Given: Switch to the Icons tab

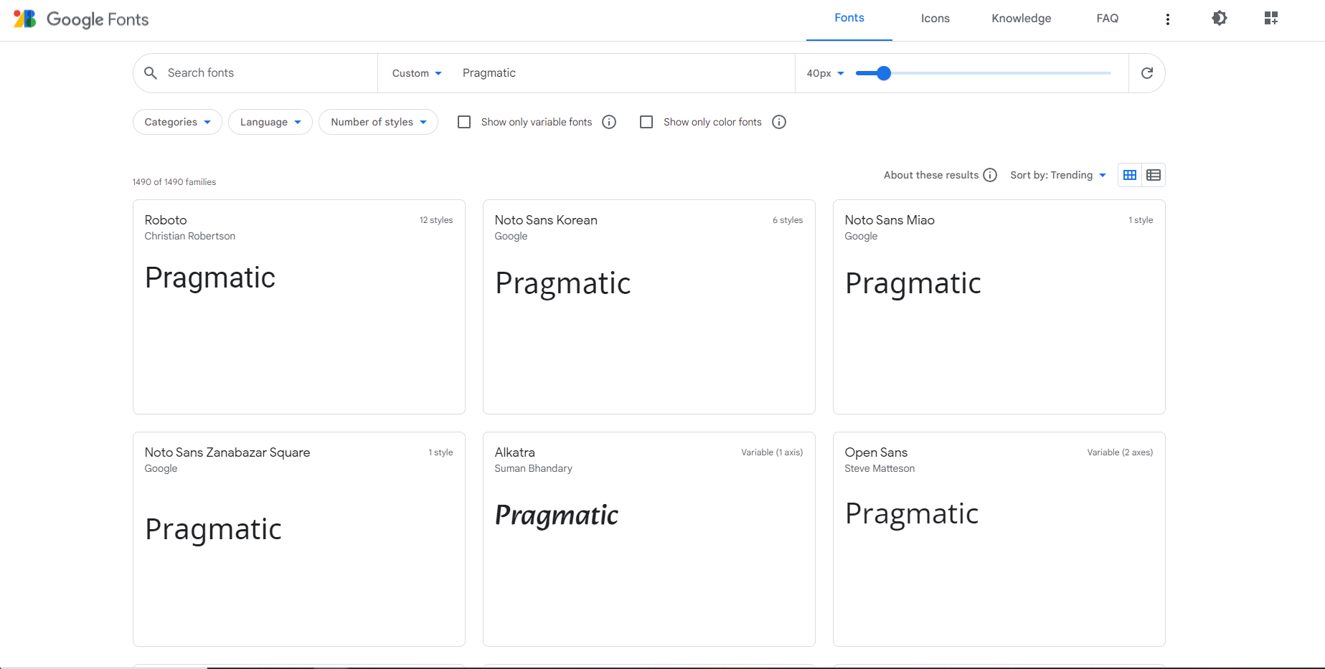Looking at the screenshot, I should [935, 19].
